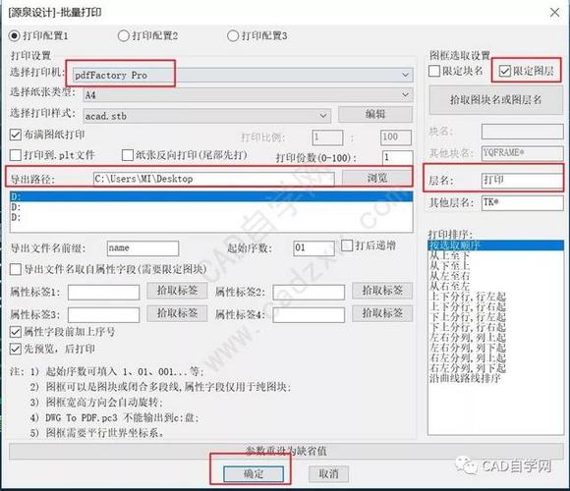Open the 选择打印机 printer dropdown
Screen dimensions: 570x491
click(243, 75)
